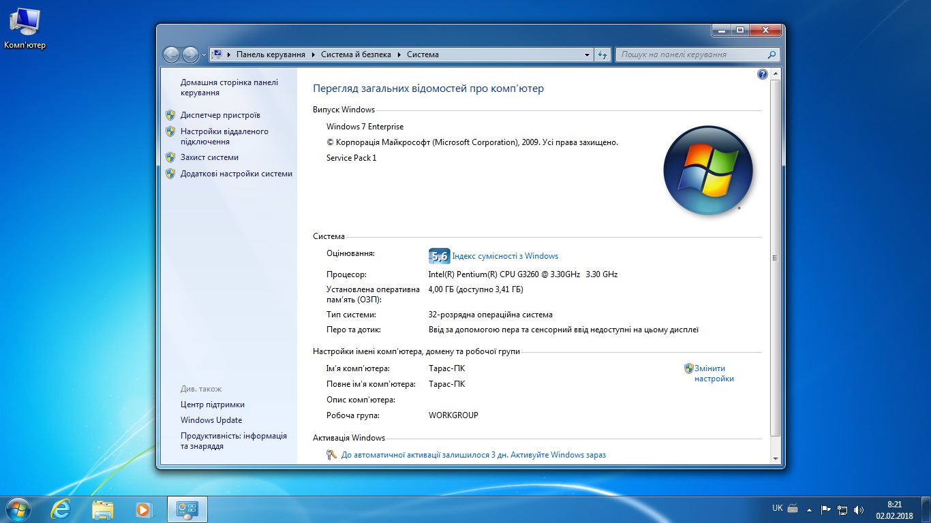Image resolution: width=931 pixels, height=523 pixels.
Task: Click the pen and touch input value text
Action: tap(564, 330)
